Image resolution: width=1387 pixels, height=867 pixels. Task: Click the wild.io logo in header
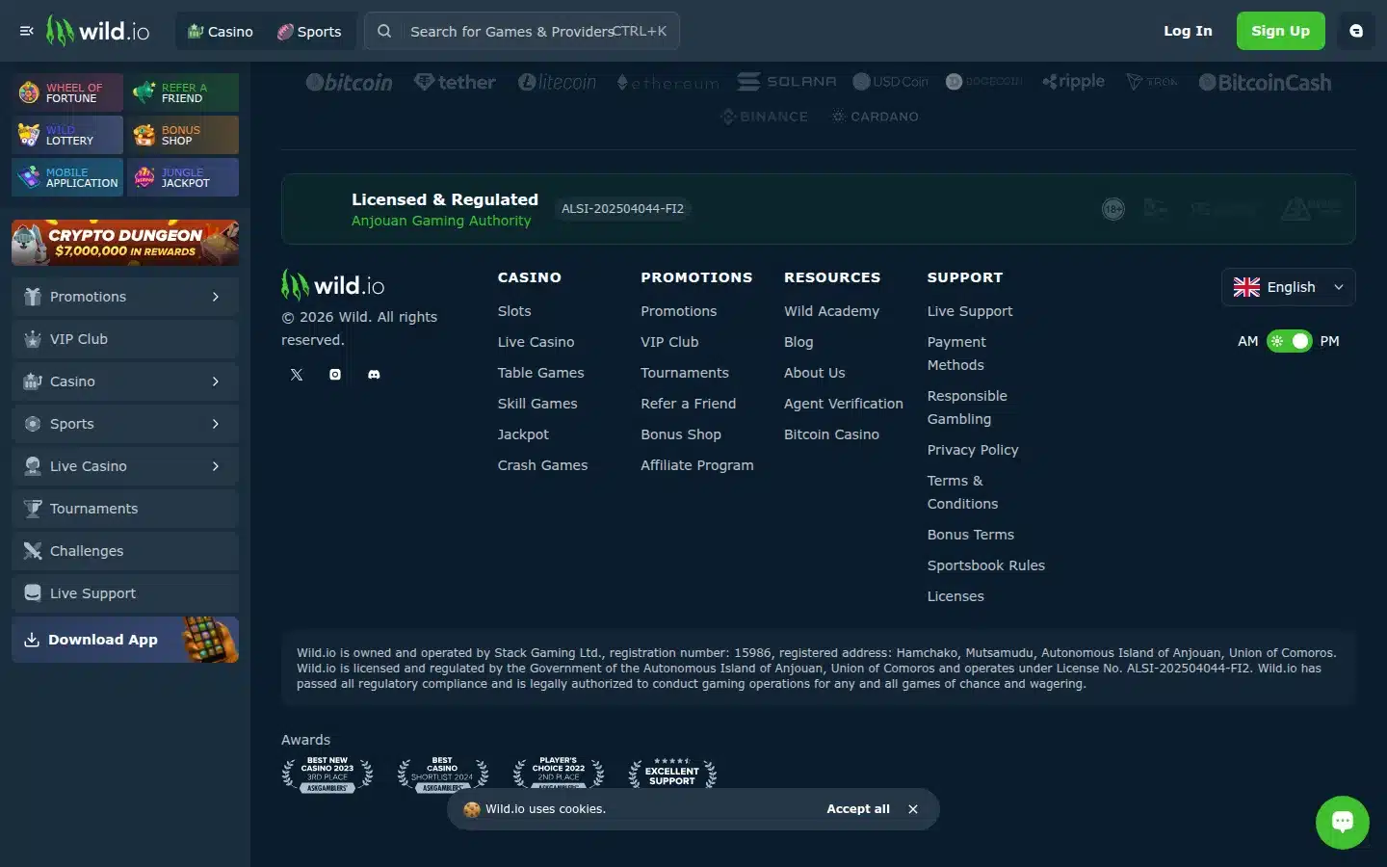(x=98, y=31)
